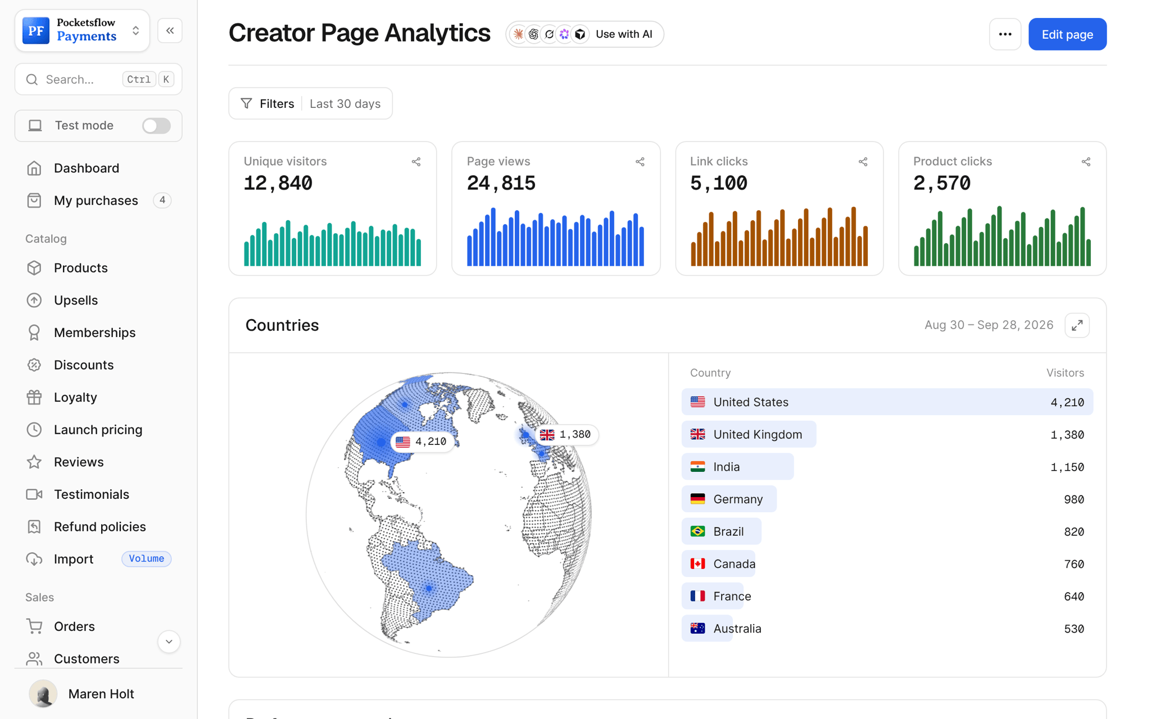Click the Discounts badge icon
Viewport: 1151px width, 719px height.
(x=34, y=365)
